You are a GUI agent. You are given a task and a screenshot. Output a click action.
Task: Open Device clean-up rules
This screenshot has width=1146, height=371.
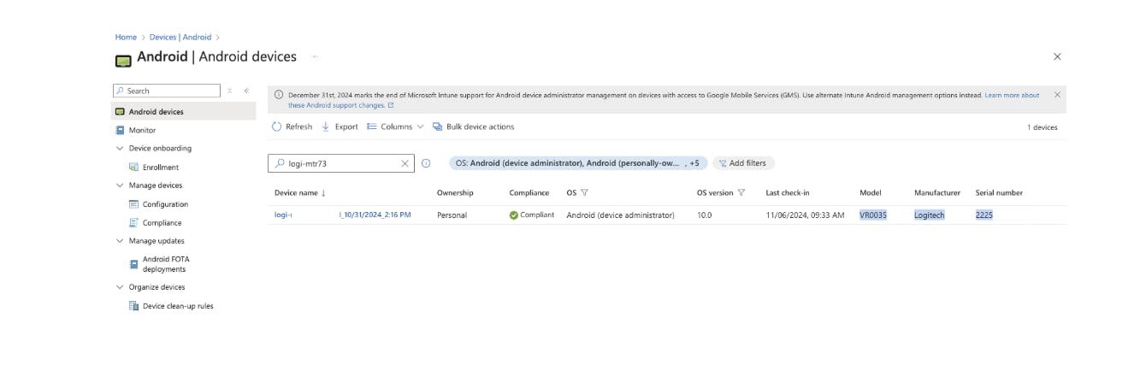177,306
